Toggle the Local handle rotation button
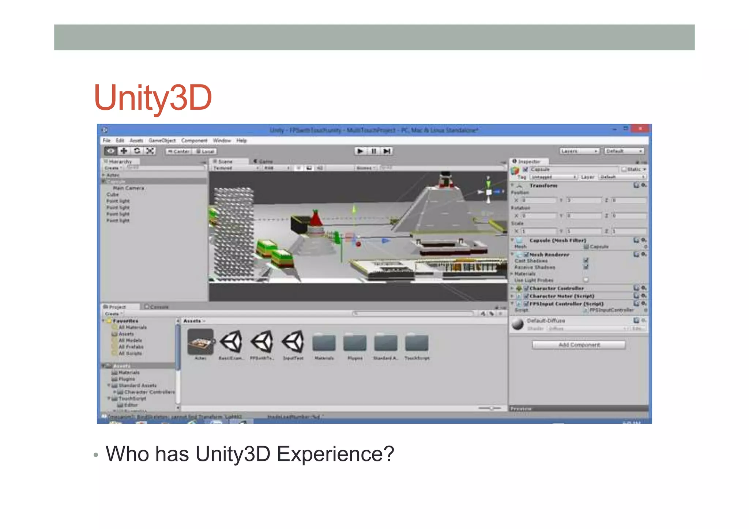 (x=205, y=151)
